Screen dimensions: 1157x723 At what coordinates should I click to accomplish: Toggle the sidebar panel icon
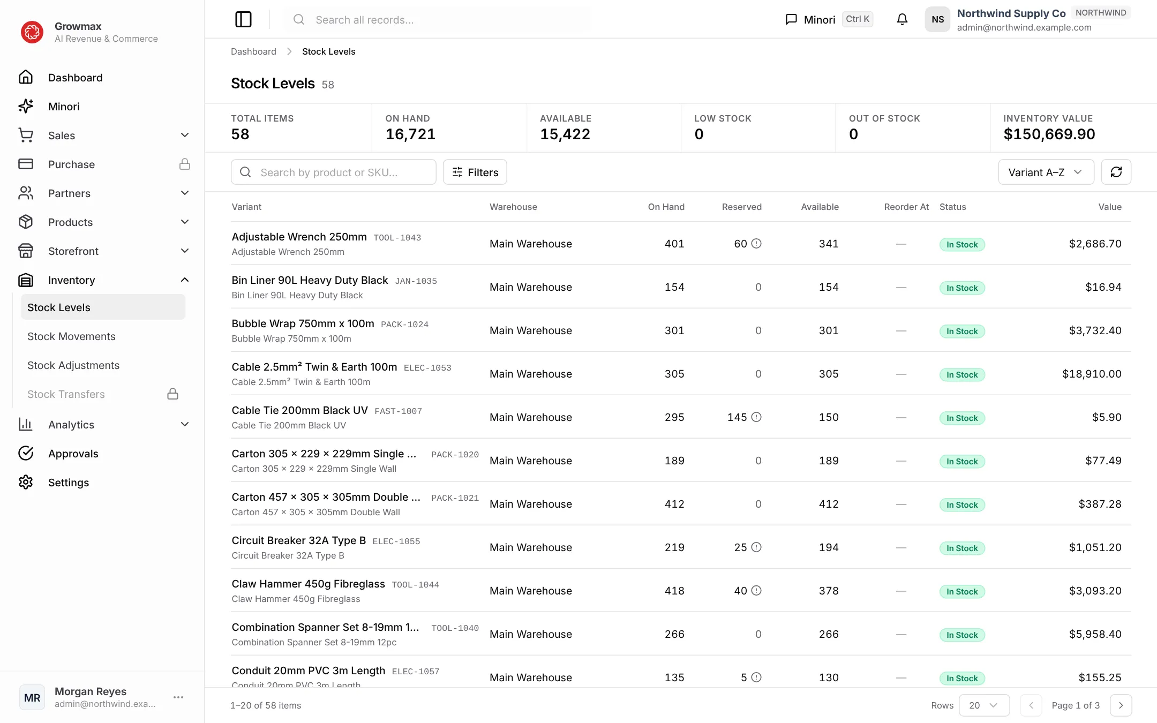(x=243, y=19)
